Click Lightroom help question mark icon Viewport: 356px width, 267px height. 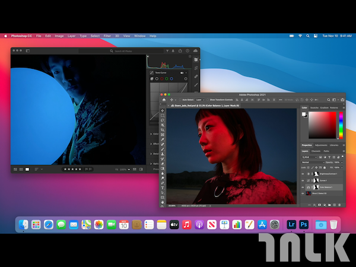pyautogui.click(x=187, y=51)
